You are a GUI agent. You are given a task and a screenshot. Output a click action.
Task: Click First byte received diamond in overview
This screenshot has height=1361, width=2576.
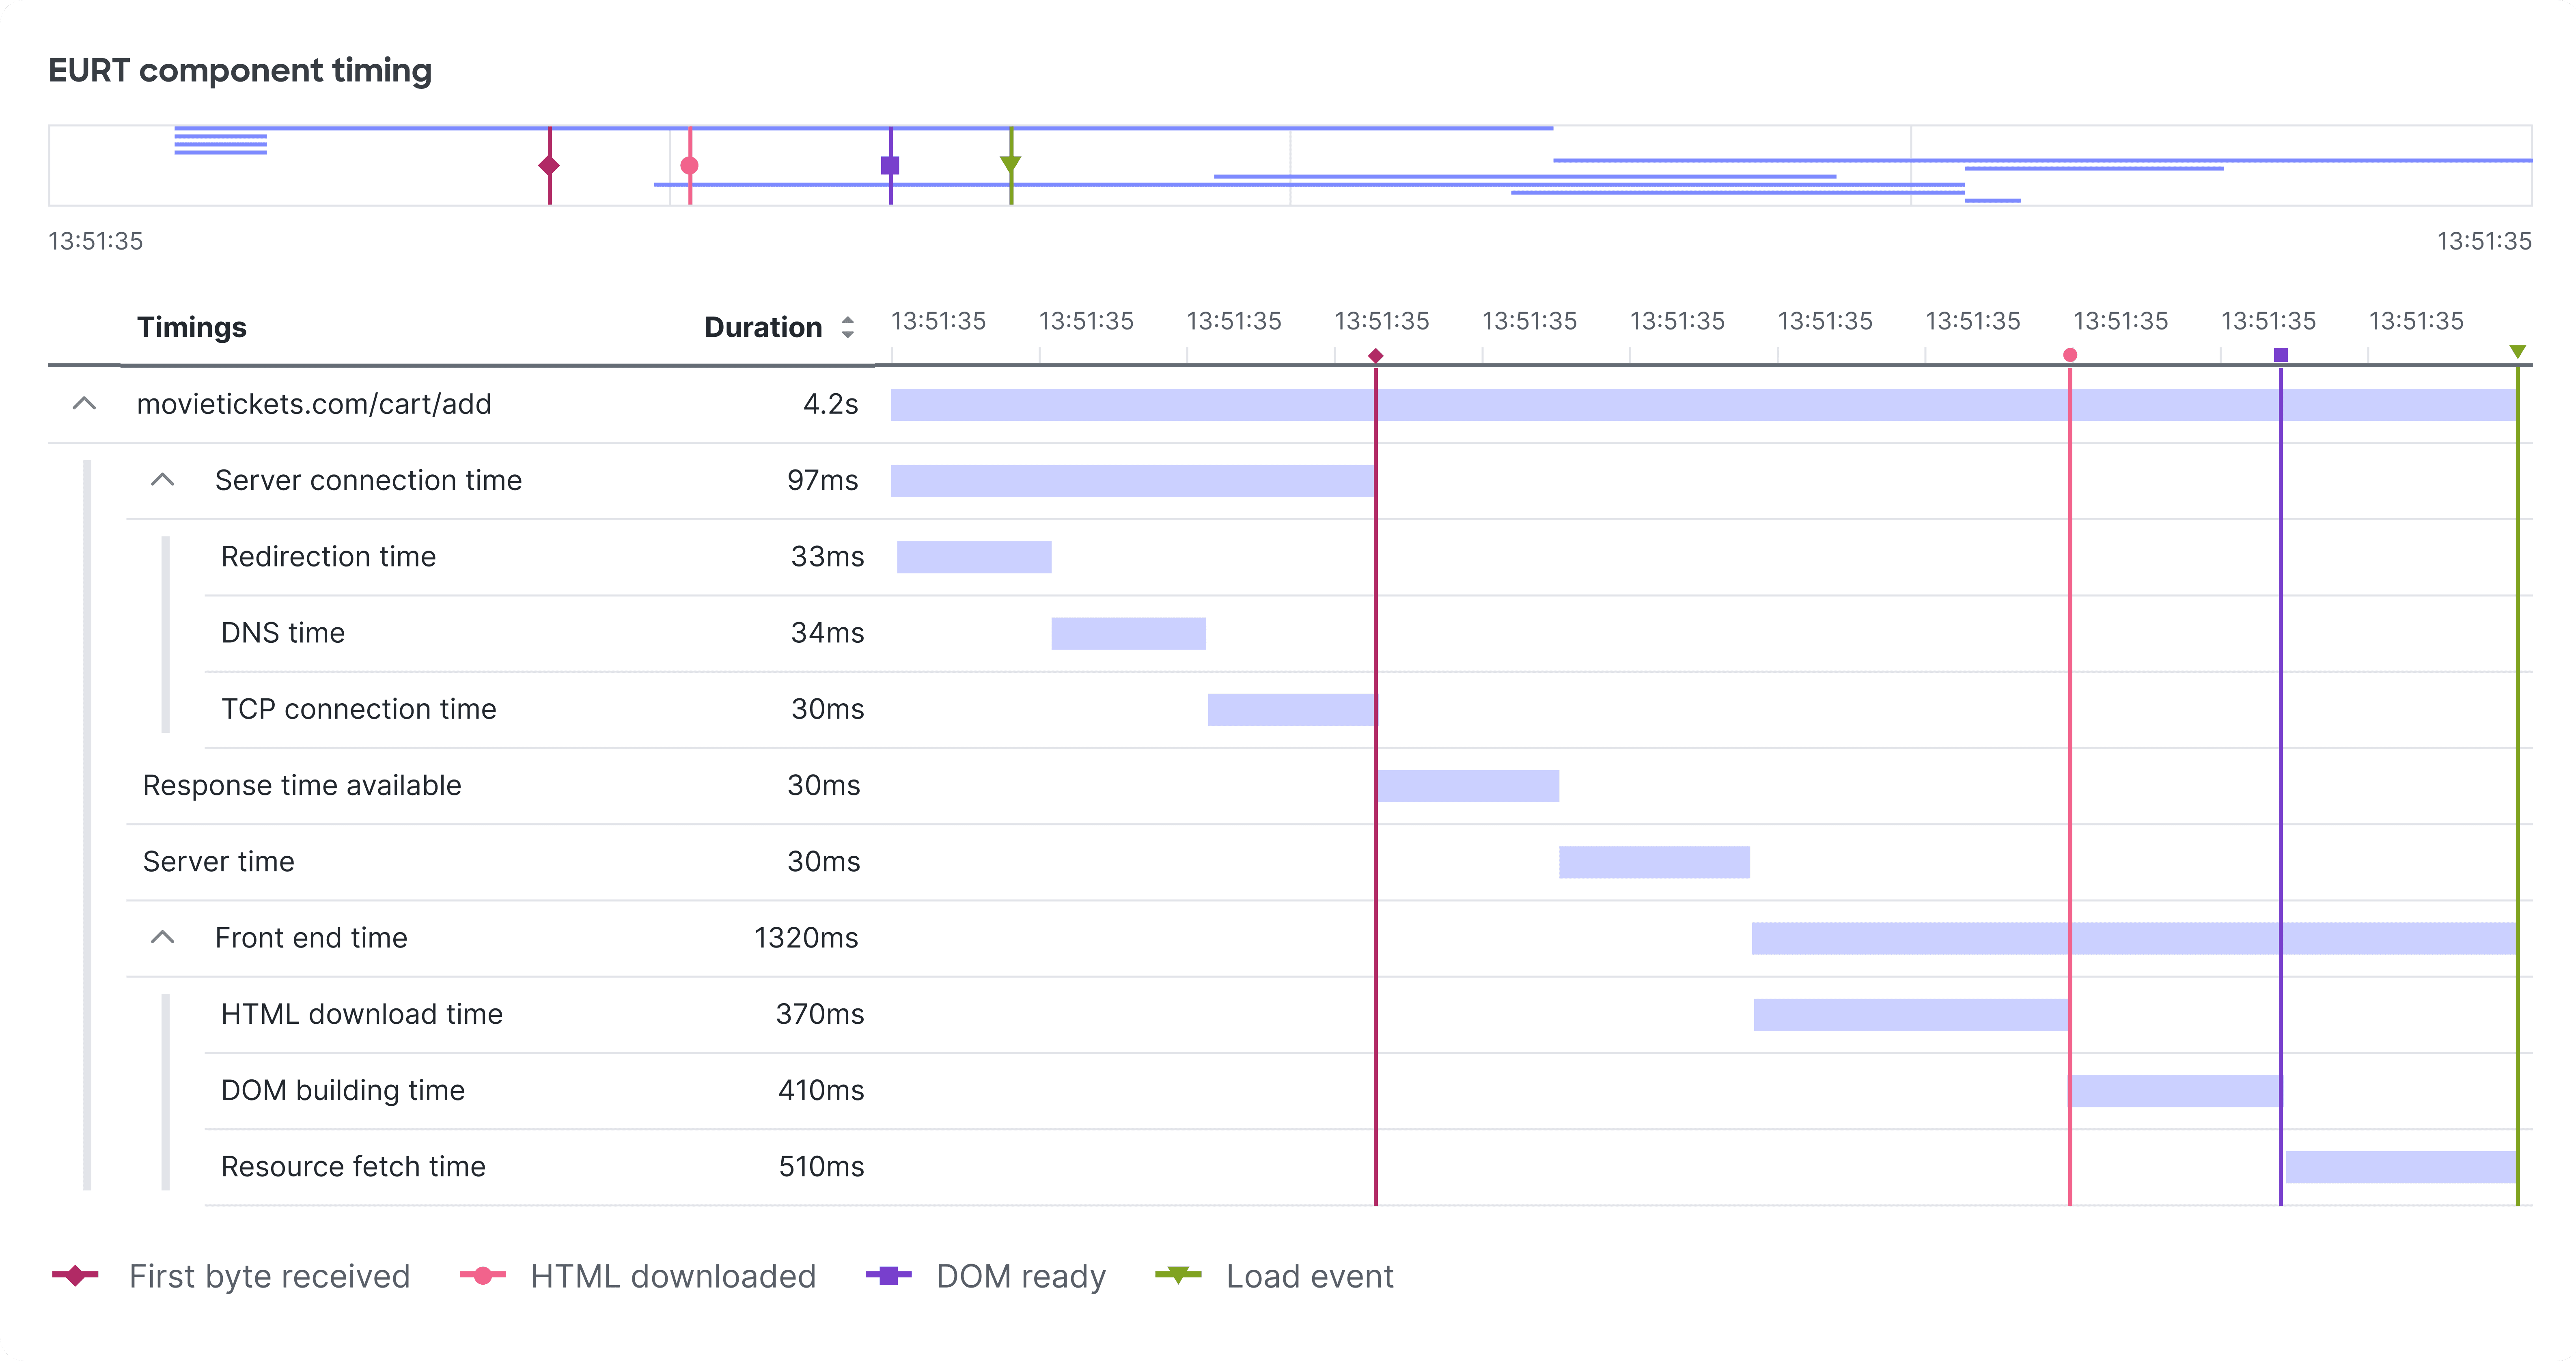coord(549,165)
